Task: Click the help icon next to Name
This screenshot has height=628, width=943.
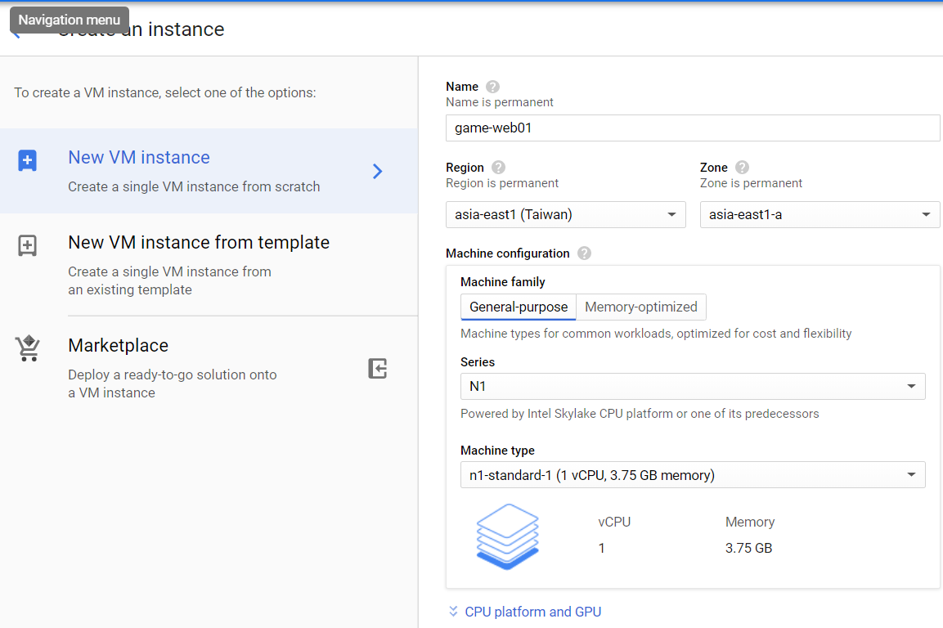Action: point(492,87)
